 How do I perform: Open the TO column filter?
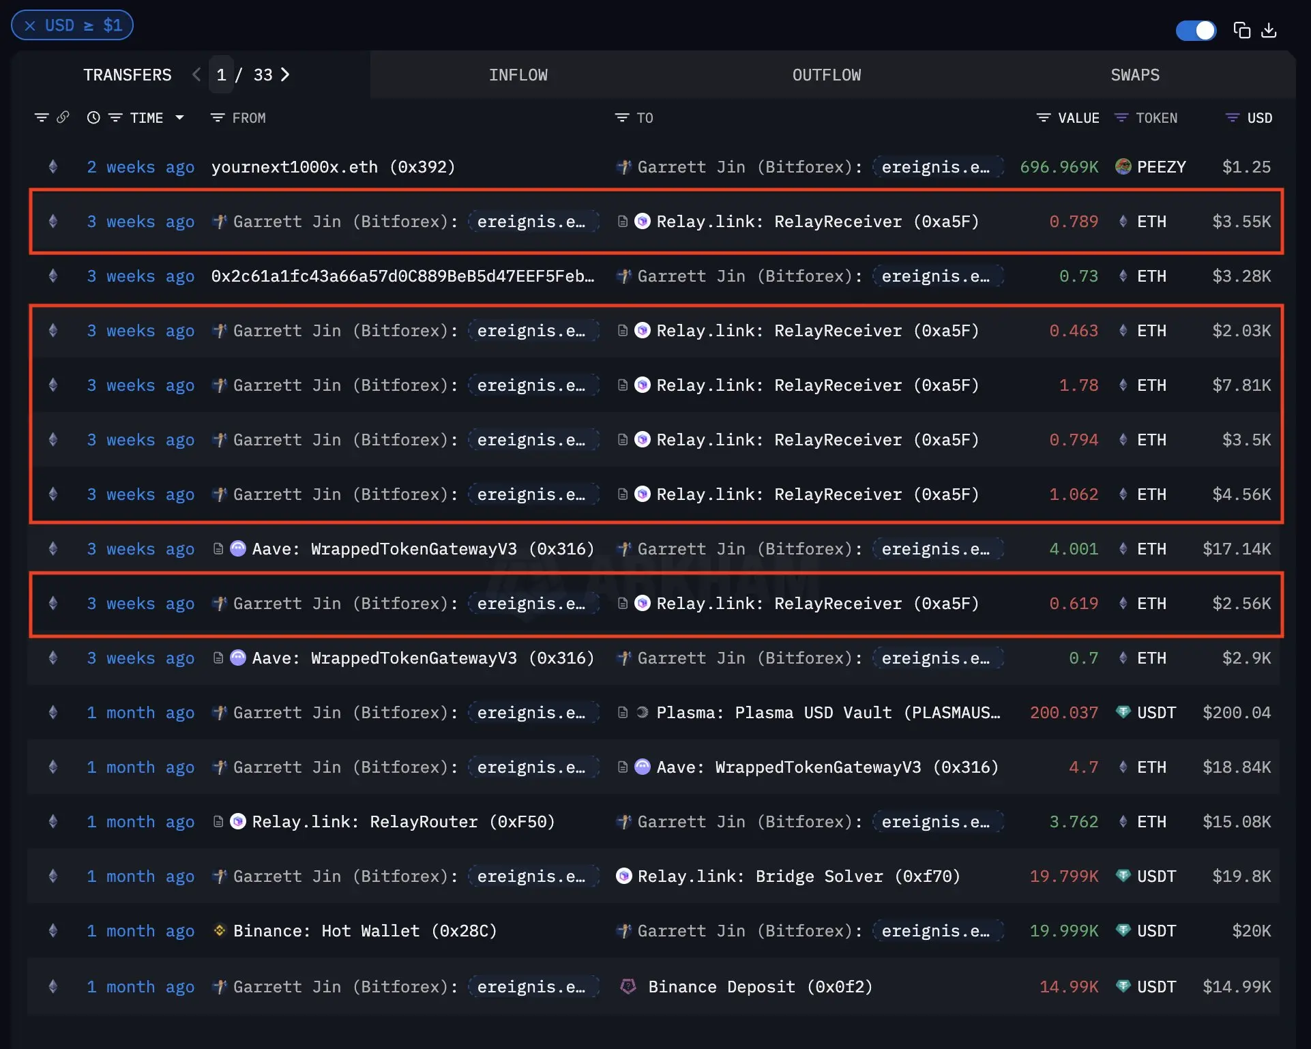[x=621, y=117]
